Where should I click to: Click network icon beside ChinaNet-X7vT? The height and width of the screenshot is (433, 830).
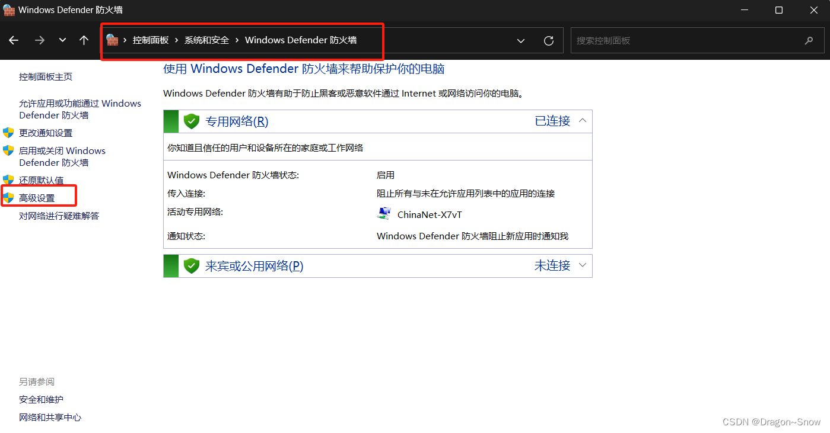[384, 214]
